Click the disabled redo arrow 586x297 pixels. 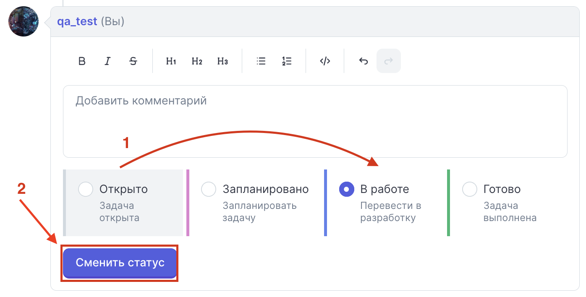pyautogui.click(x=389, y=61)
